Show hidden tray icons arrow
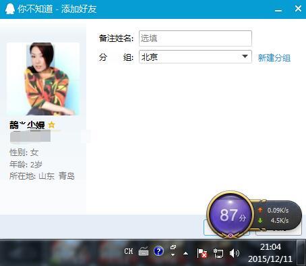 [x=185, y=254]
